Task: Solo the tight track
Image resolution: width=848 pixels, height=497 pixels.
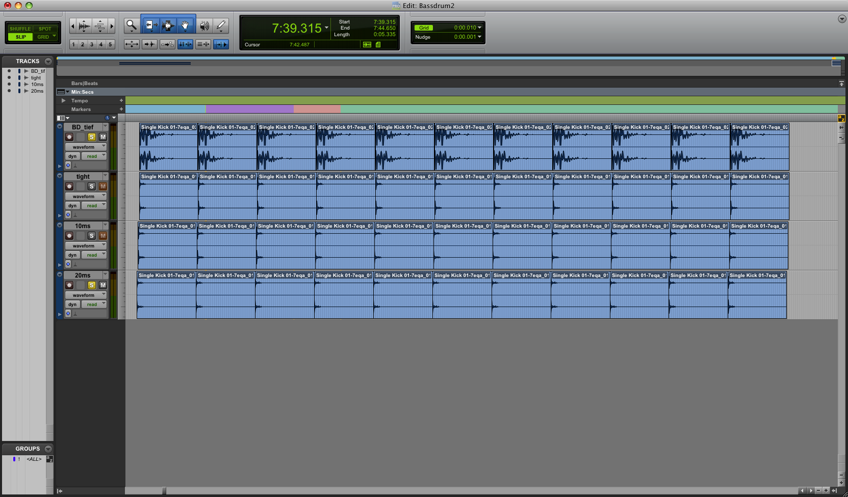Action: point(92,186)
